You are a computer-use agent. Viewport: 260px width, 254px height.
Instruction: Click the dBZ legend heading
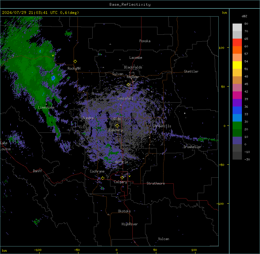244,16
